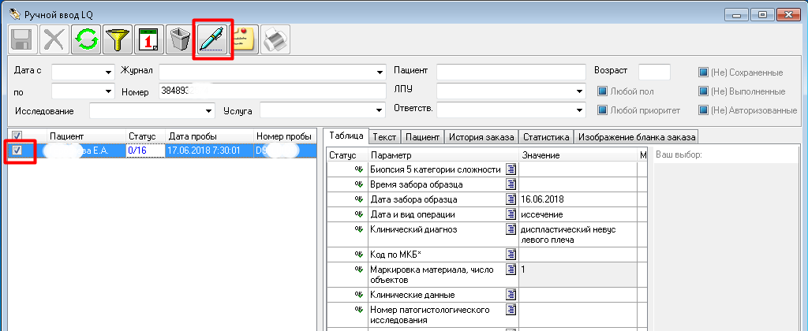Screen dimensions: 808x331
Task: Open note icon for Номер патогистологического исследования
Action: tap(511, 310)
